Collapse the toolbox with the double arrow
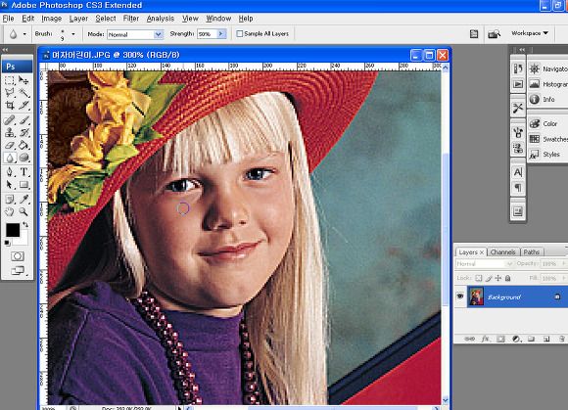Viewport: 568px width, 410px height. [x=6, y=50]
